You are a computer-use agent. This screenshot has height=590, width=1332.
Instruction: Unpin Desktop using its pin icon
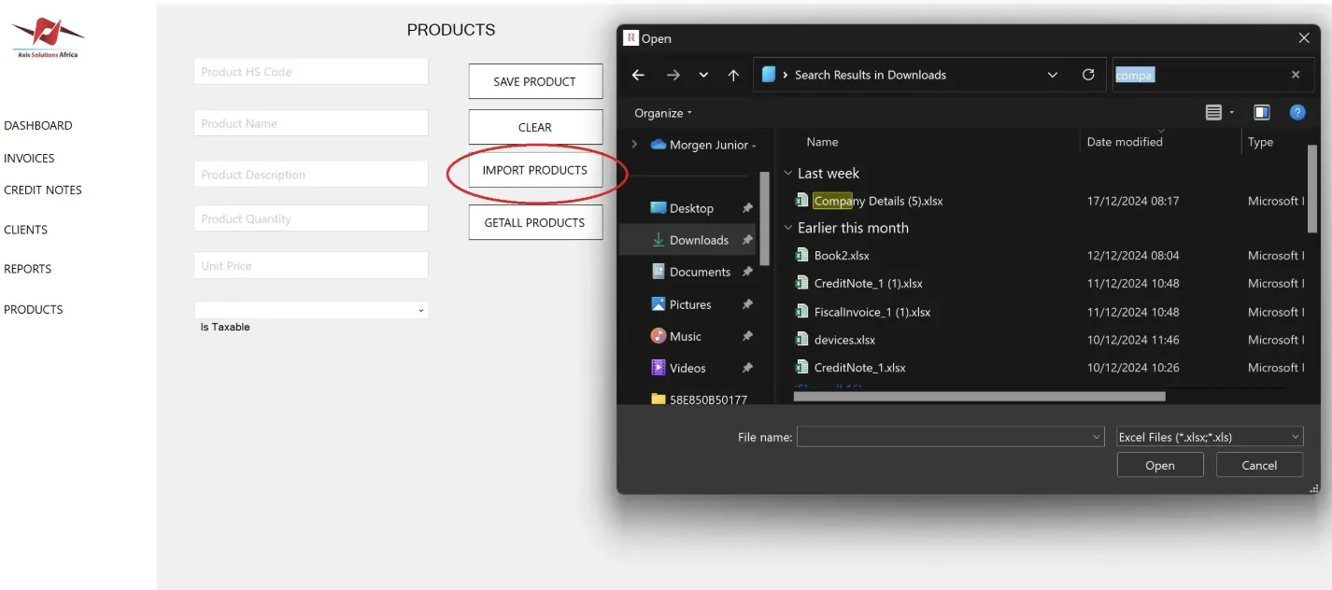tap(747, 208)
